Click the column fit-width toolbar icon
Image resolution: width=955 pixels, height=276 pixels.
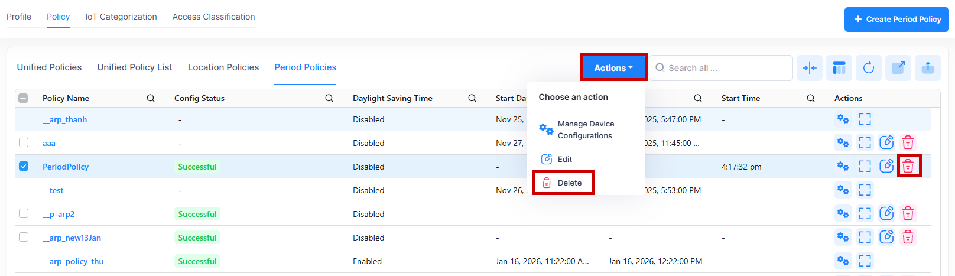pyautogui.click(x=809, y=68)
